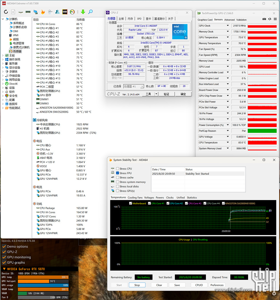Open the Board Power Draw dropdown arrow
The width and height of the screenshot is (280, 300).
pyautogui.click(x=228, y=90)
